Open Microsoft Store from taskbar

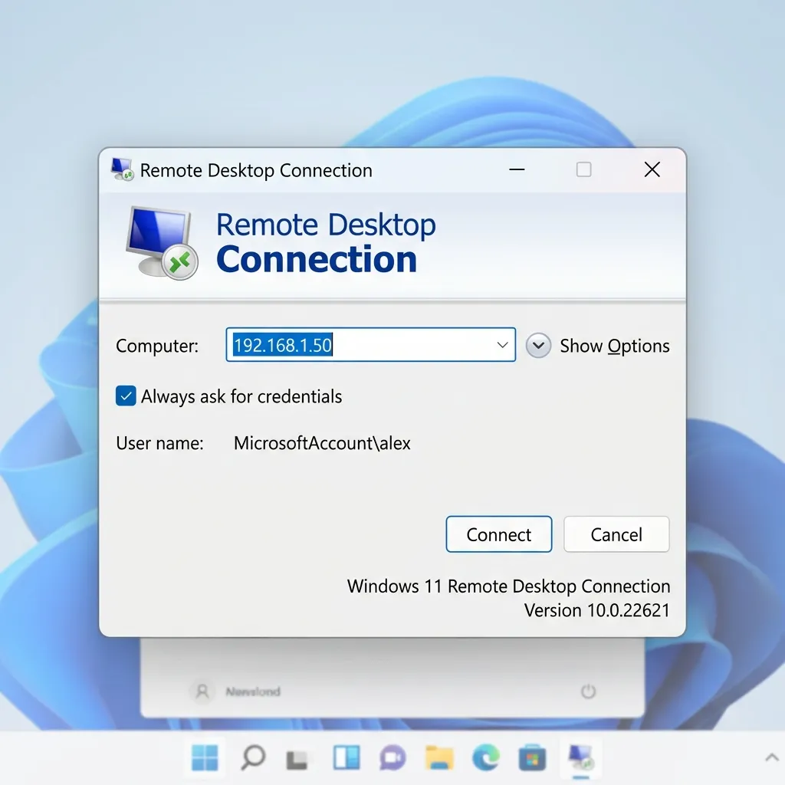[x=532, y=757]
